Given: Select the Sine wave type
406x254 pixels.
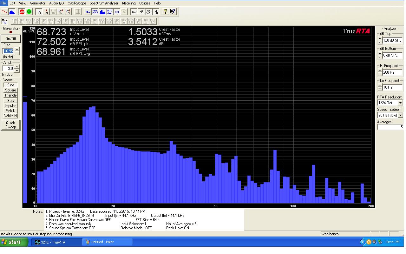Looking at the screenshot, I should [10, 85].
